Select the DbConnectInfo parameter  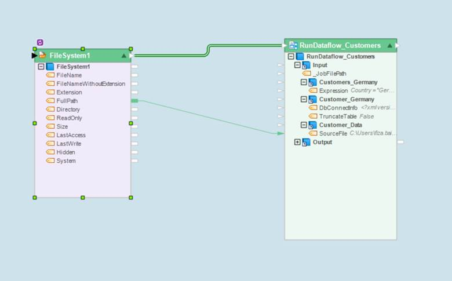(338, 108)
